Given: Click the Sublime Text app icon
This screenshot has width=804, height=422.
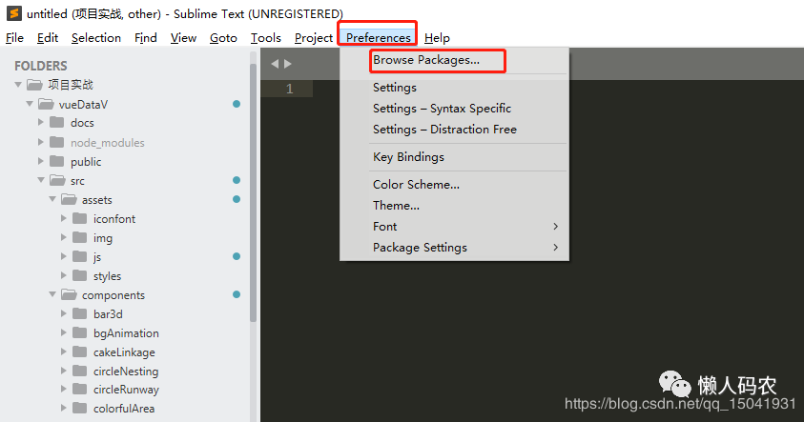Looking at the screenshot, I should [14, 13].
